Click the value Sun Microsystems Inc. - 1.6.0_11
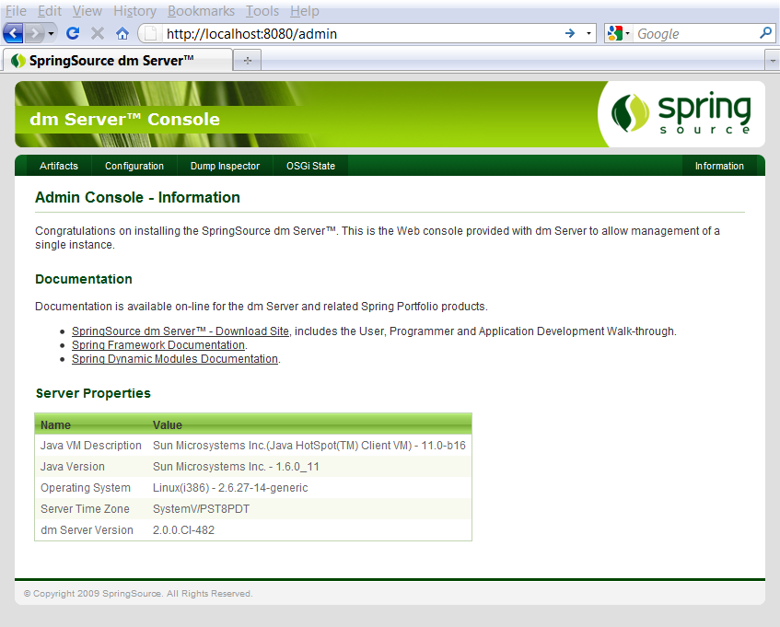This screenshot has width=780, height=627. pos(236,467)
